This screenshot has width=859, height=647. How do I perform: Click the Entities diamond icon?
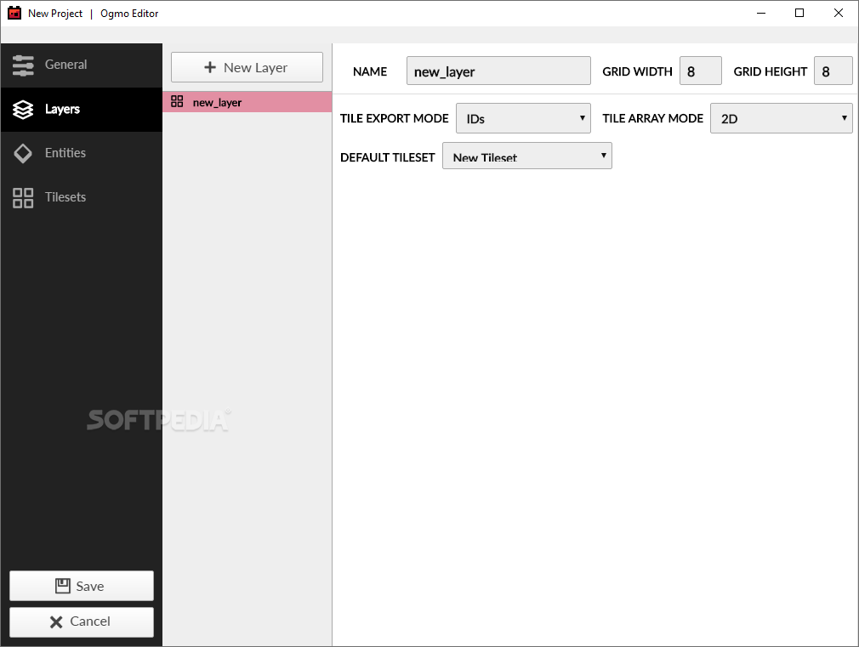click(x=23, y=153)
